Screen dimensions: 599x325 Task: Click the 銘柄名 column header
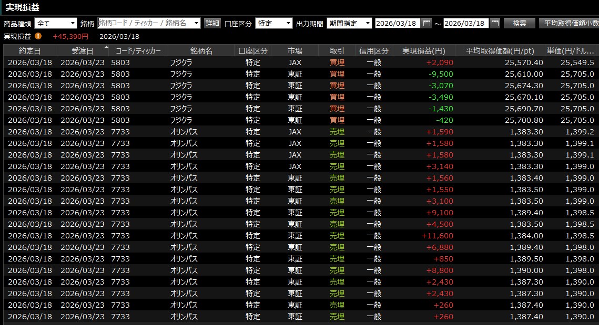(x=201, y=51)
